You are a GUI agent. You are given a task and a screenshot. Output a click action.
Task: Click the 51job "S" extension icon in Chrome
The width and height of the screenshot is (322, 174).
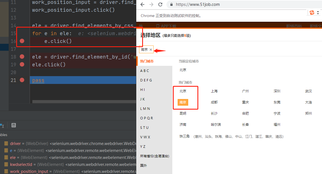point(312,13)
